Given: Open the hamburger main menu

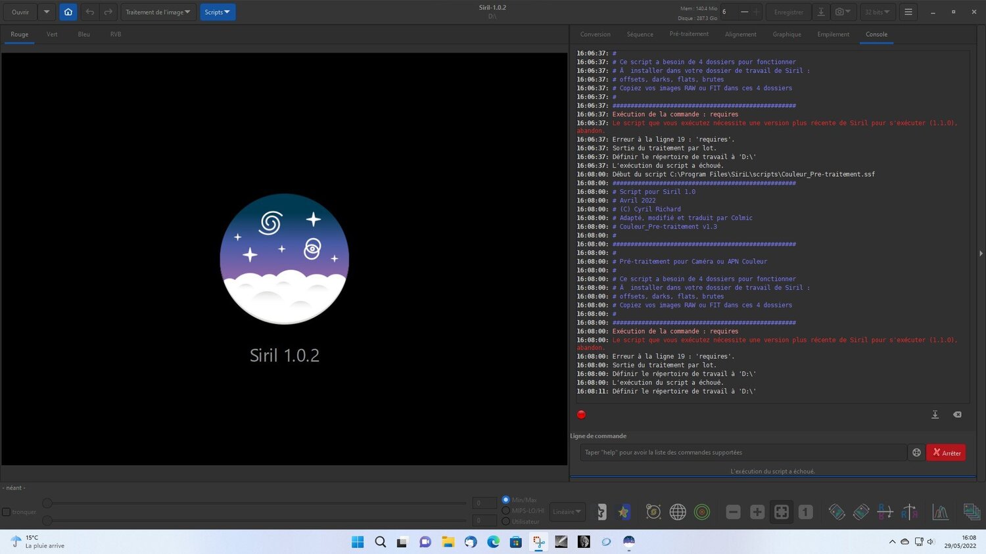Looking at the screenshot, I should (908, 12).
